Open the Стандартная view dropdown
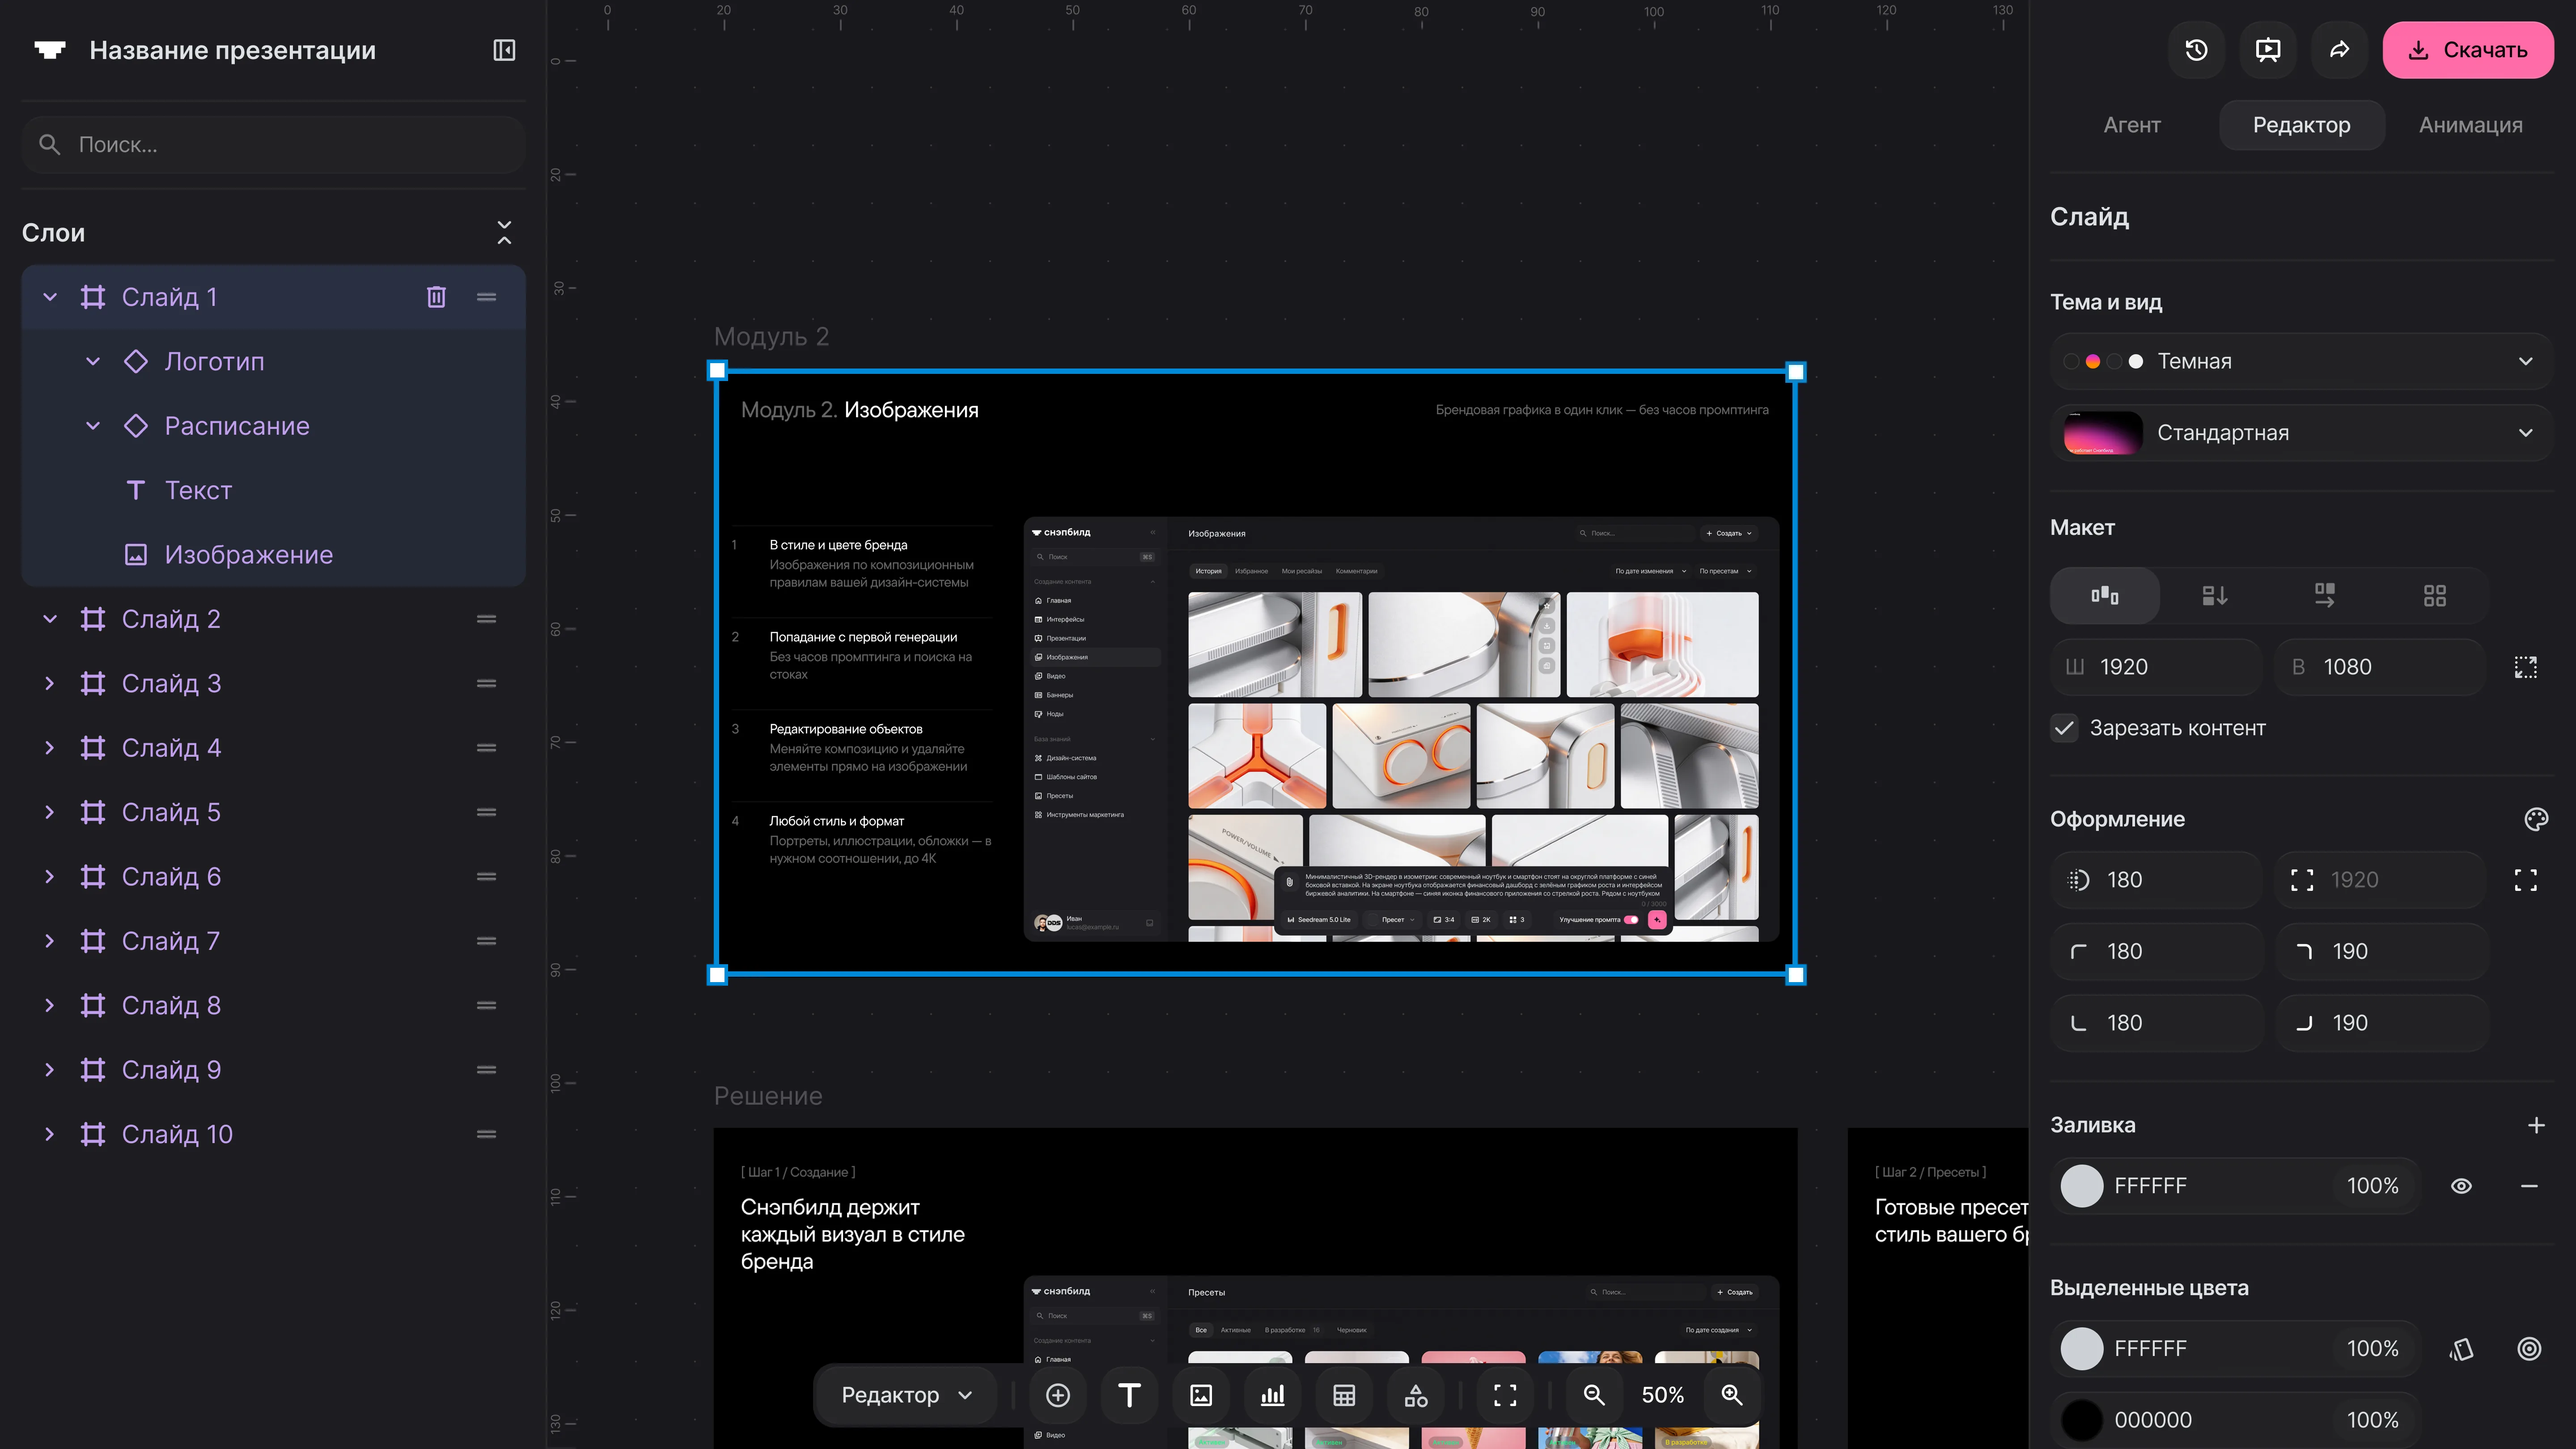Screen dimensions: 2576x1449 2301,433
